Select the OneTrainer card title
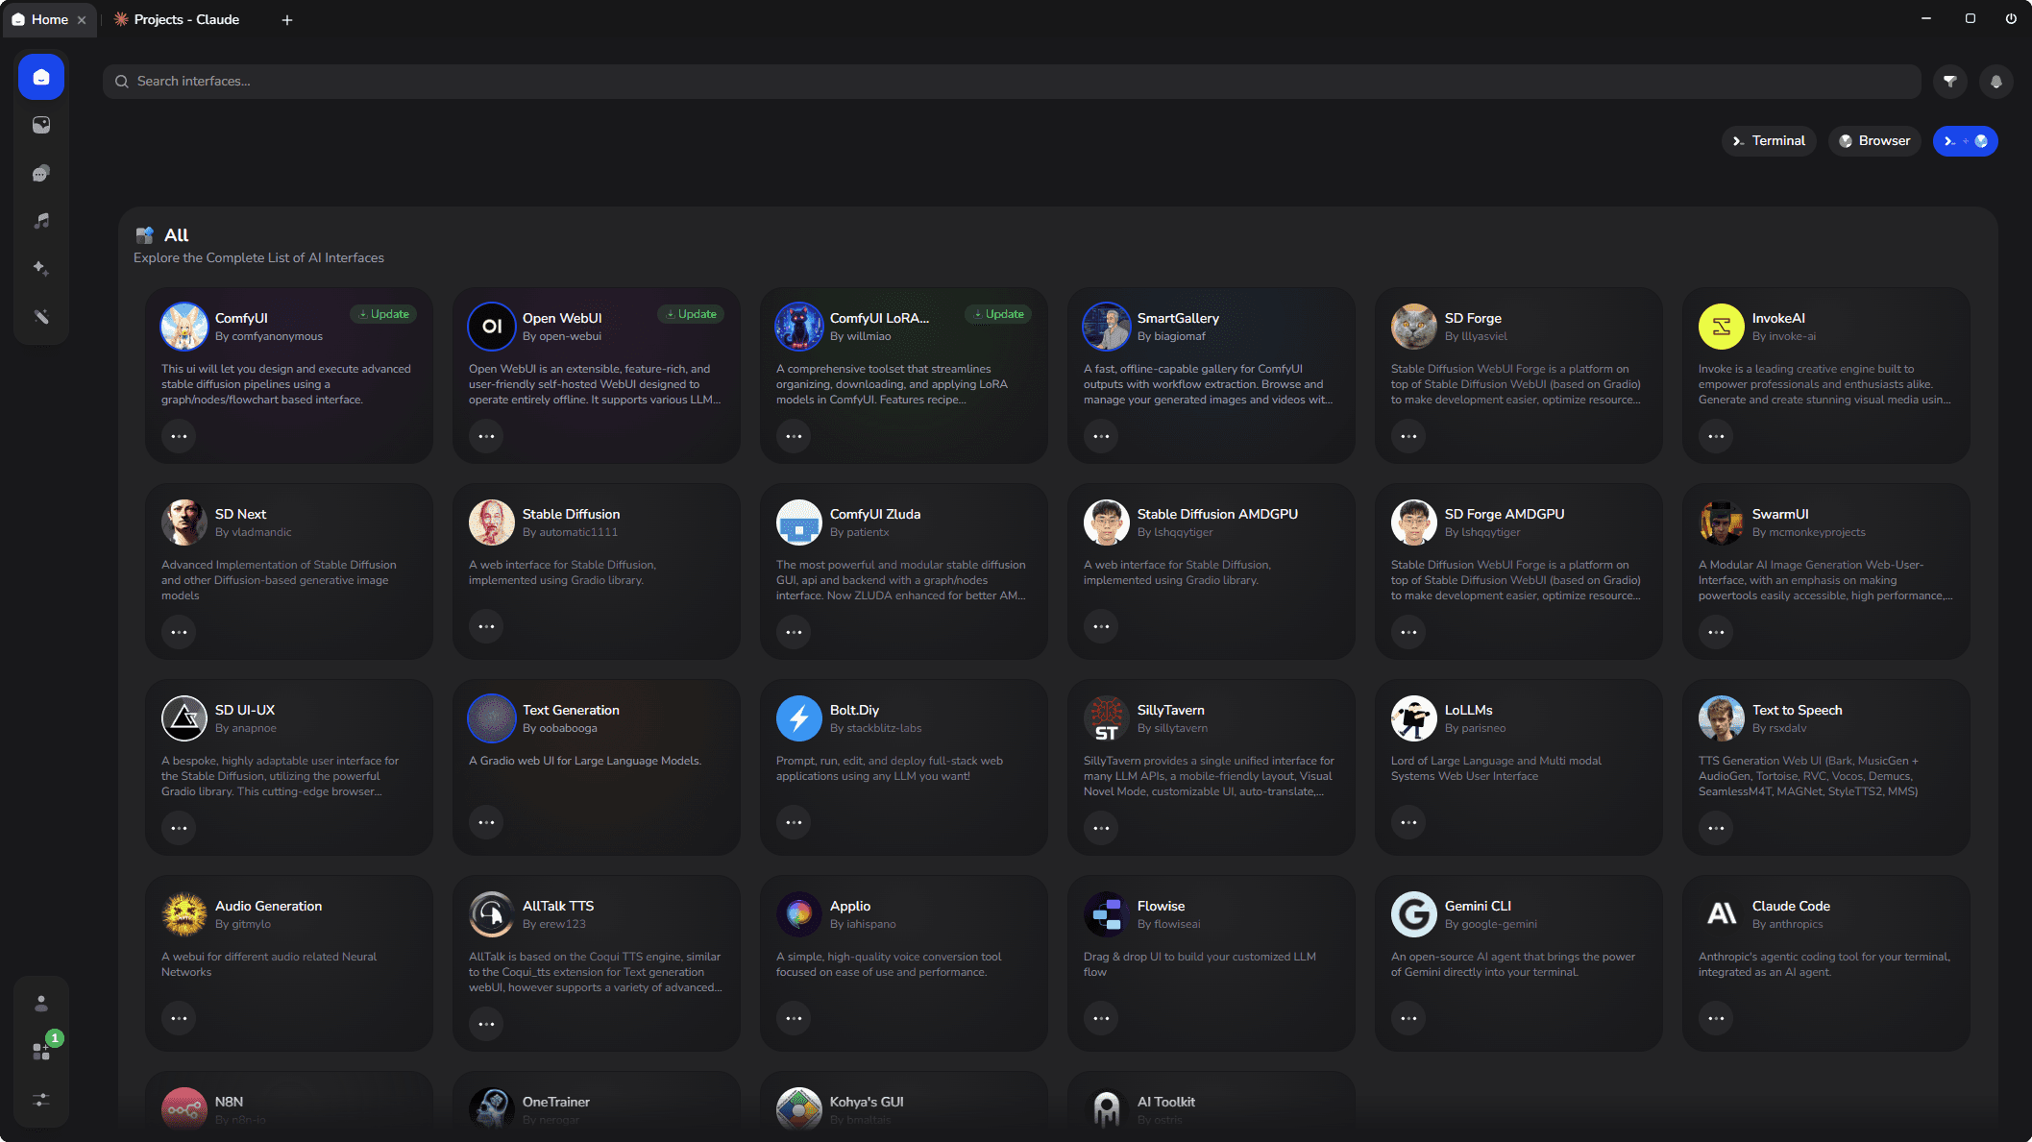 pos(556,1102)
